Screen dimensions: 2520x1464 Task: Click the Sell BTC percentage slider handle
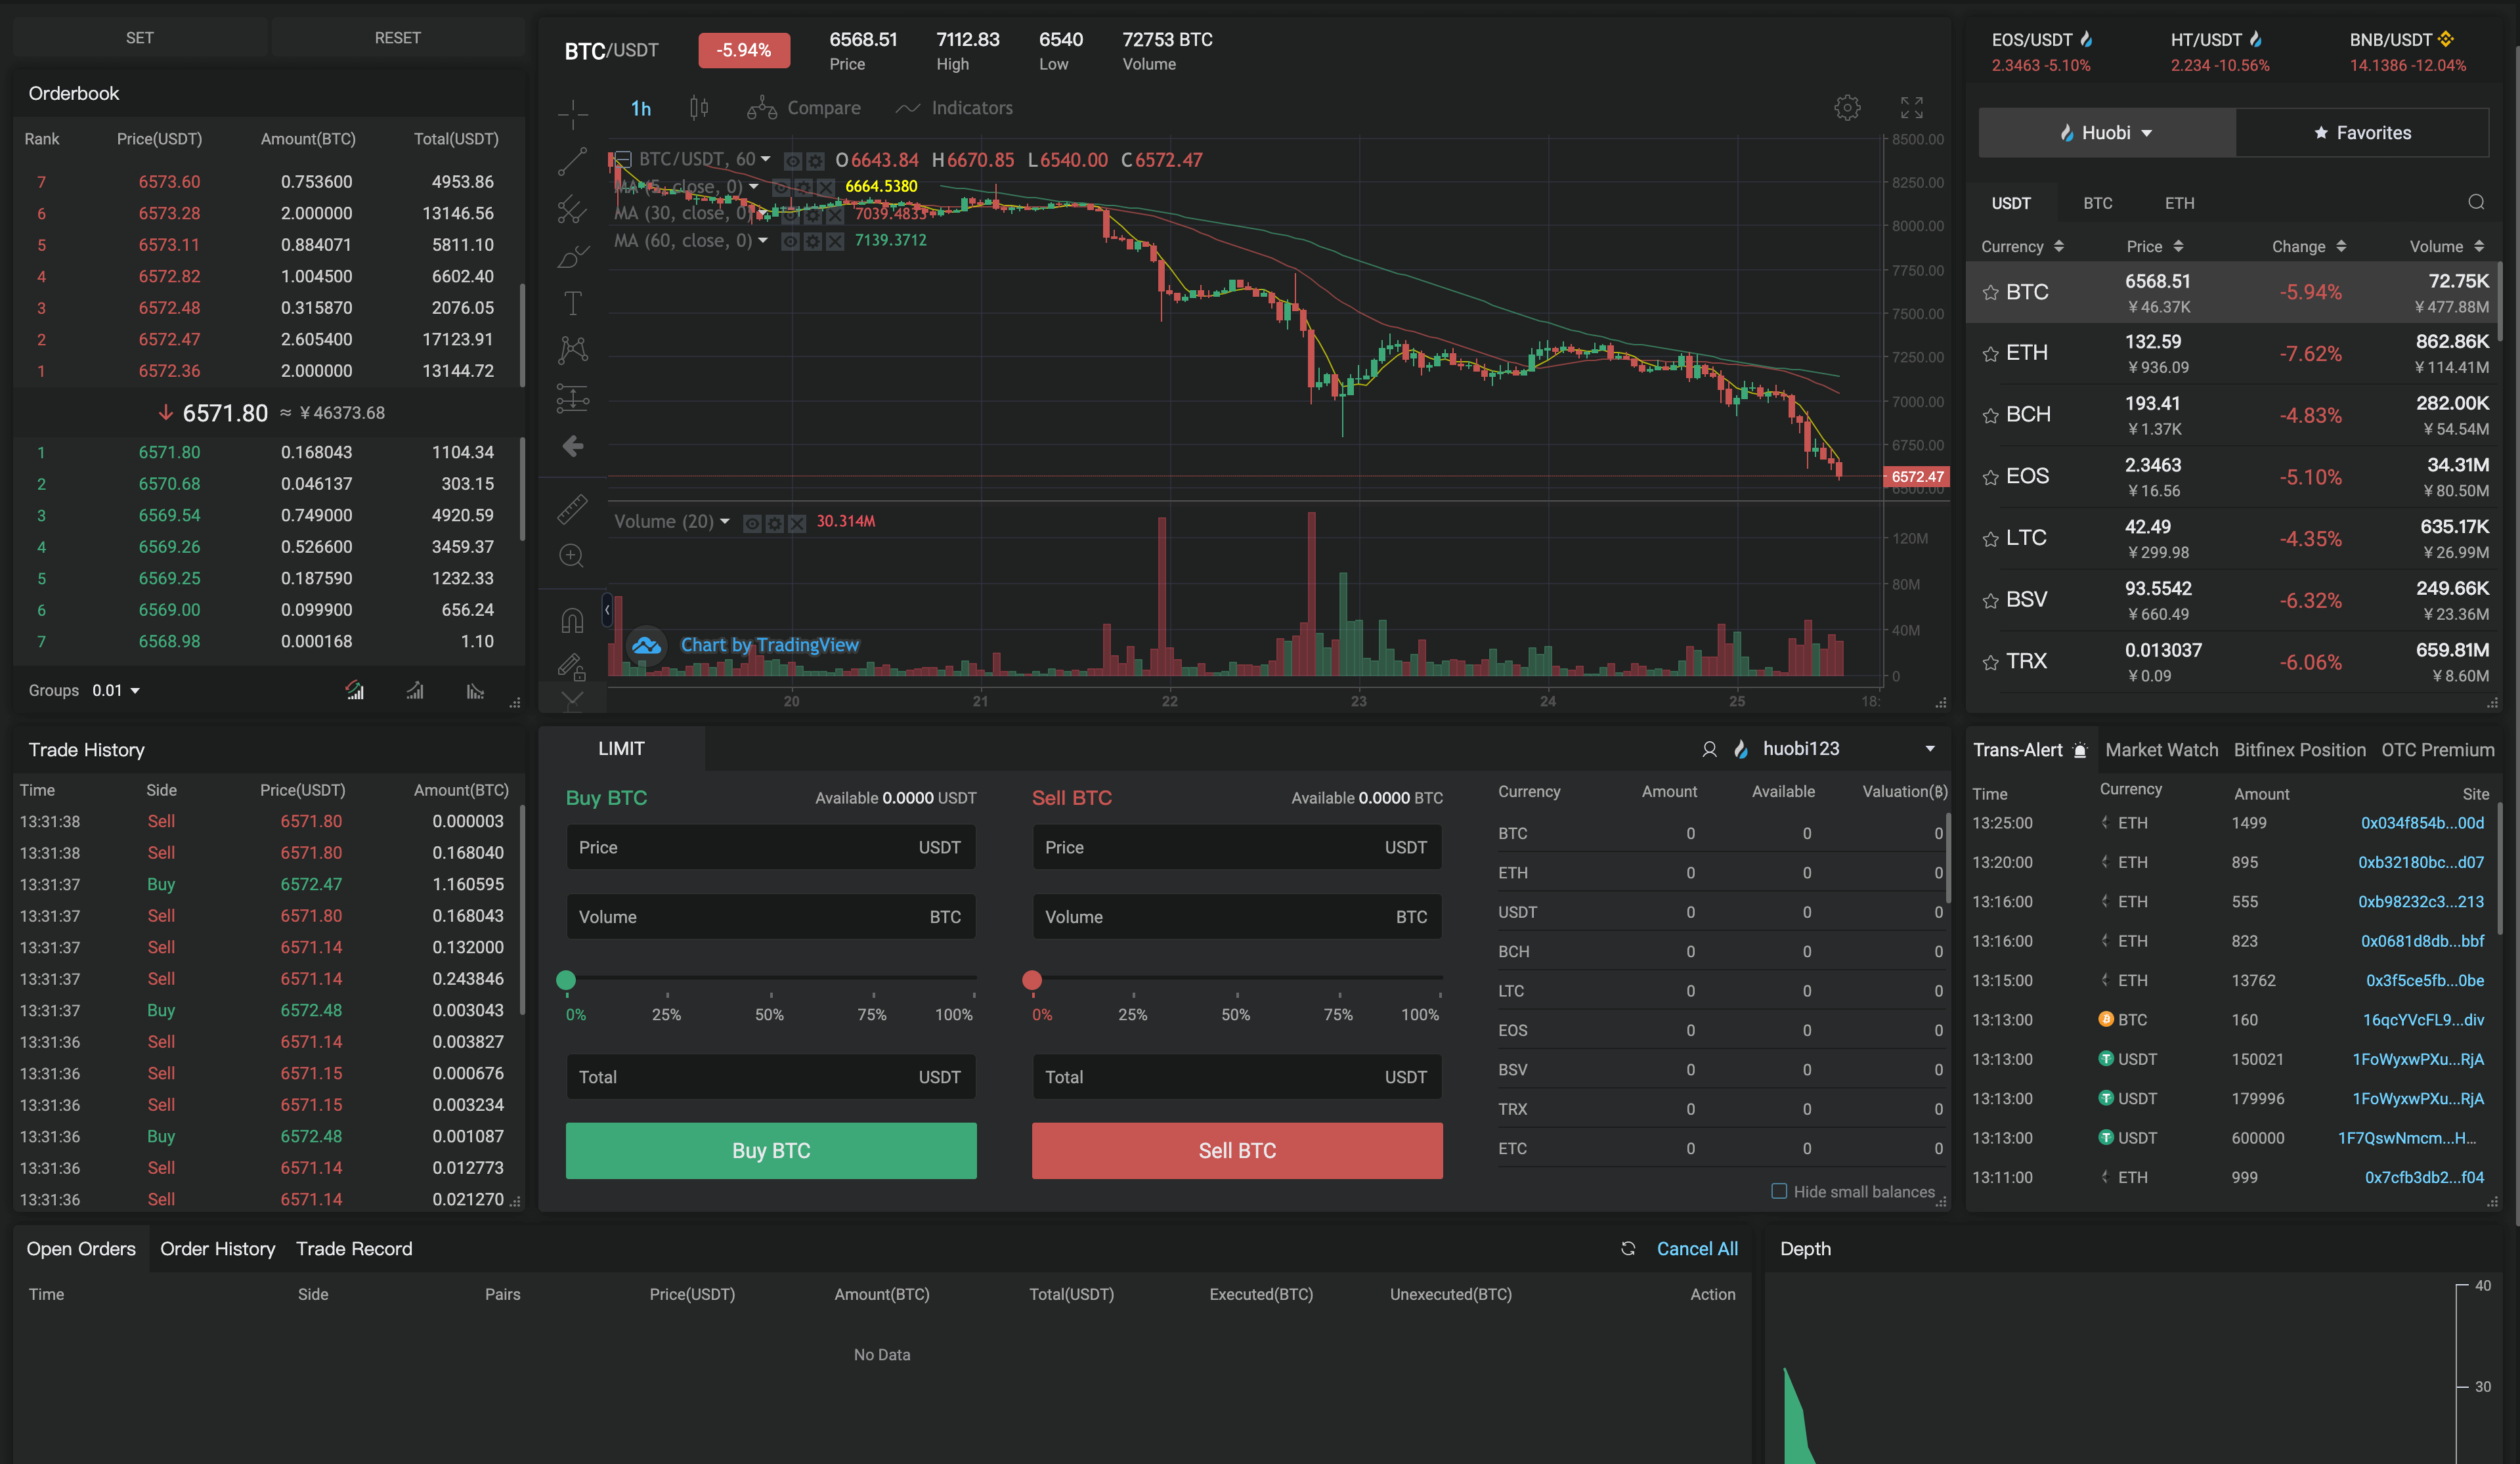click(1032, 980)
